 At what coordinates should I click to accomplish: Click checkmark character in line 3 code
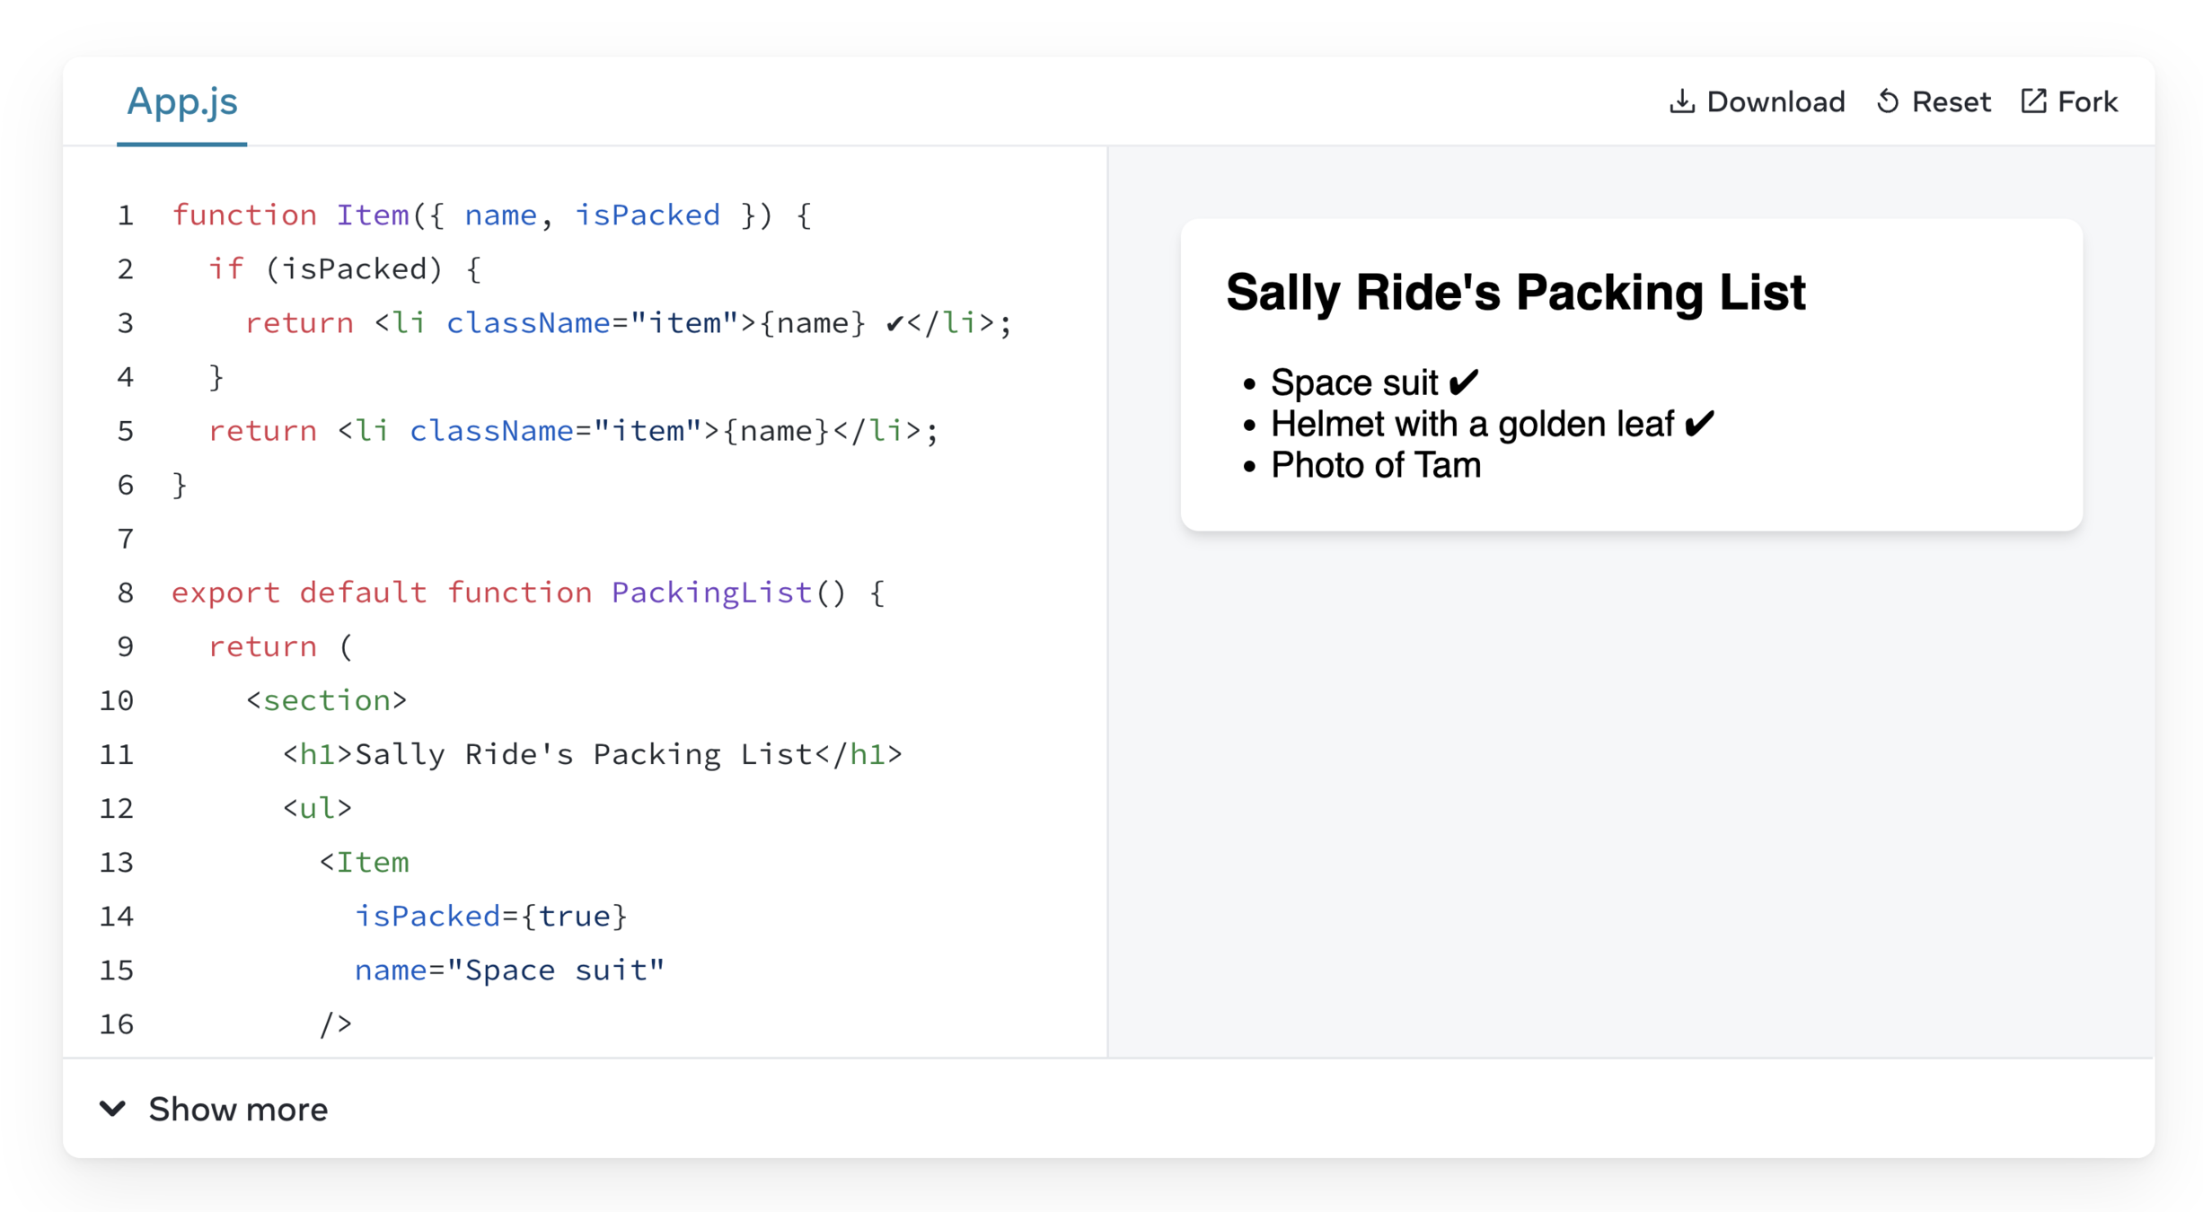[x=894, y=324]
